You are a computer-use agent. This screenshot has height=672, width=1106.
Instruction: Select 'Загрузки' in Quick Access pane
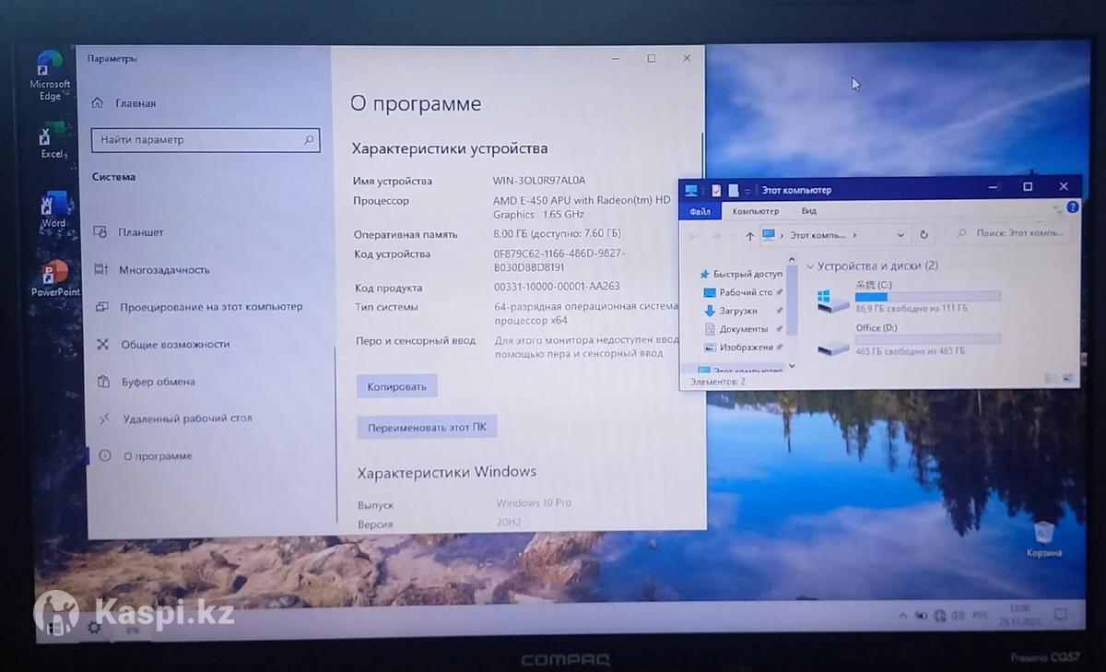coord(737,312)
